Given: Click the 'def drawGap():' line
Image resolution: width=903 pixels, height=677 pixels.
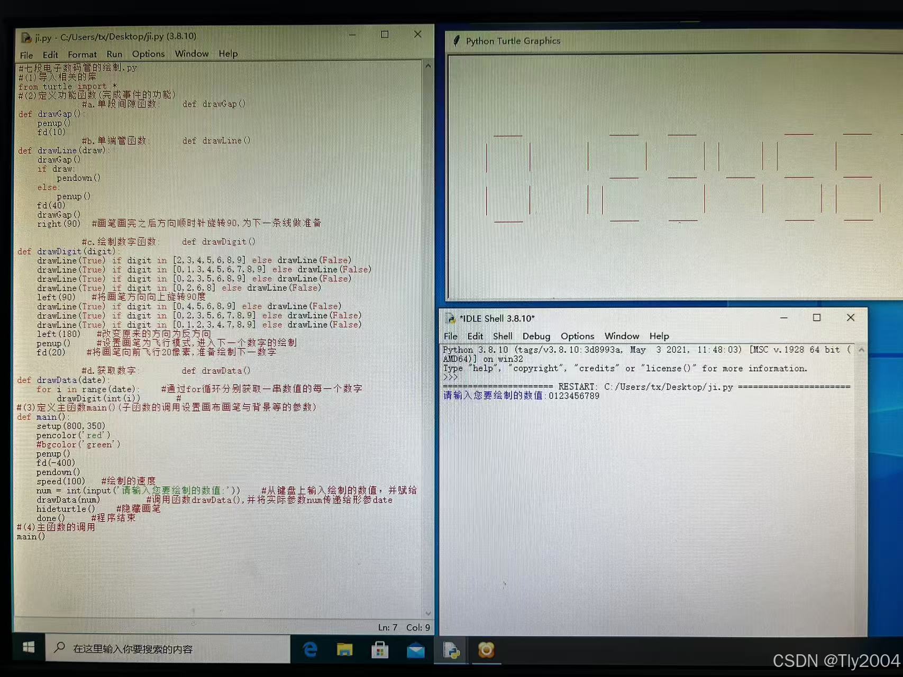Looking at the screenshot, I should coord(51,114).
